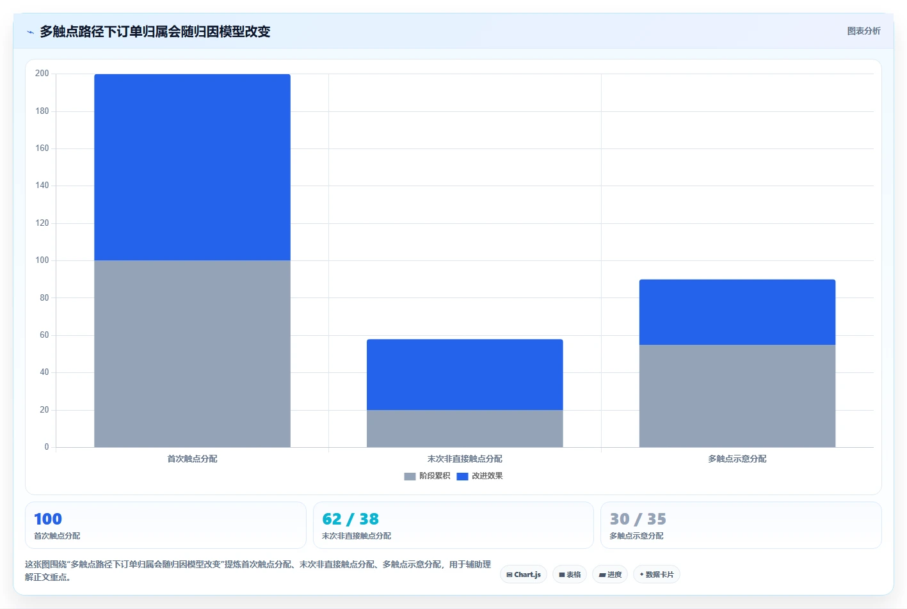This screenshot has height=609, width=907.
Task: Click the 200 y-axis tick label
Action: pos(42,74)
